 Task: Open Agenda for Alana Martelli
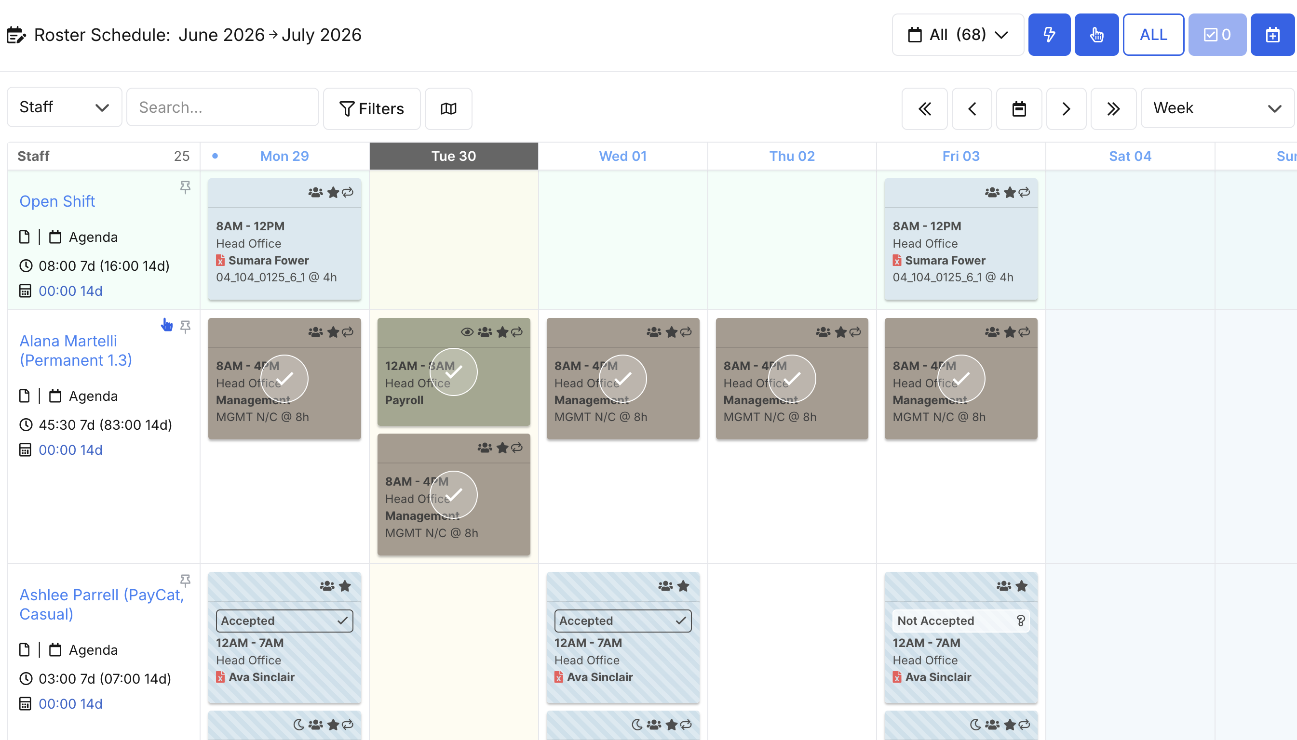coord(93,396)
